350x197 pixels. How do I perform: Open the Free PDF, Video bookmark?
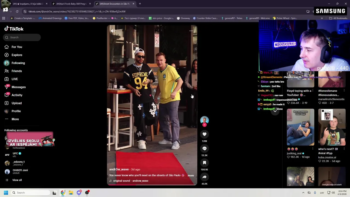[x=77, y=18]
